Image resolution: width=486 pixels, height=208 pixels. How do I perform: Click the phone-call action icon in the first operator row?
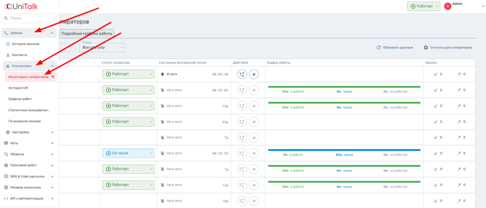tap(242, 74)
